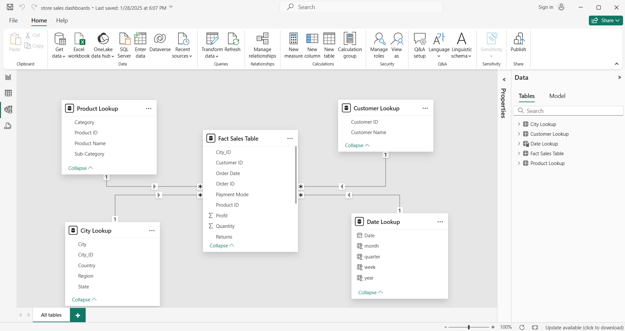
Task: Click Transform data icon
Action: point(212,39)
